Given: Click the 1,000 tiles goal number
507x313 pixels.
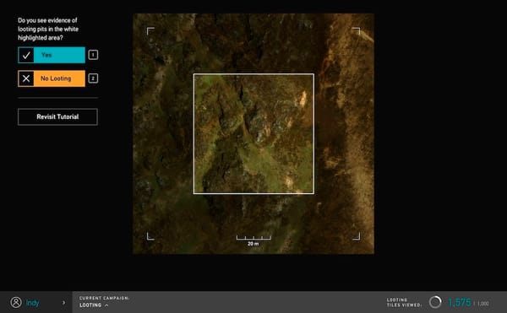Looking at the screenshot, I should [483, 304].
